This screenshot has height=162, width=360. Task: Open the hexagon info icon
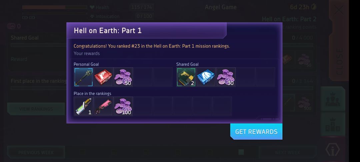(333, 150)
